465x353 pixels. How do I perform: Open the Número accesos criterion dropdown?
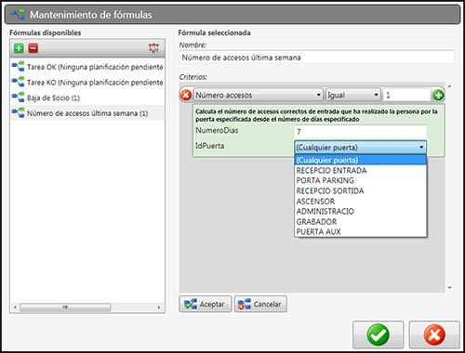tap(259, 95)
